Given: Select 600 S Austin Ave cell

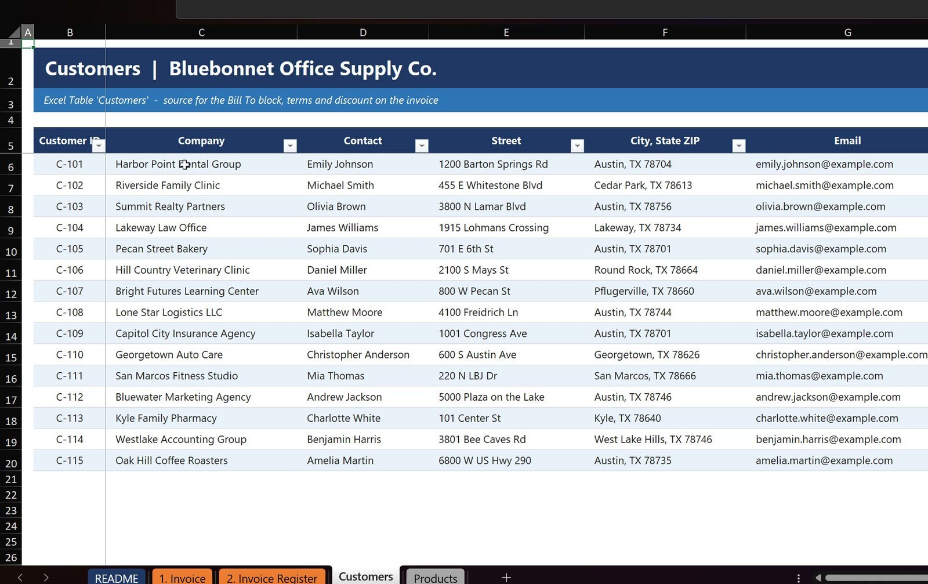Looking at the screenshot, I should [x=506, y=354].
